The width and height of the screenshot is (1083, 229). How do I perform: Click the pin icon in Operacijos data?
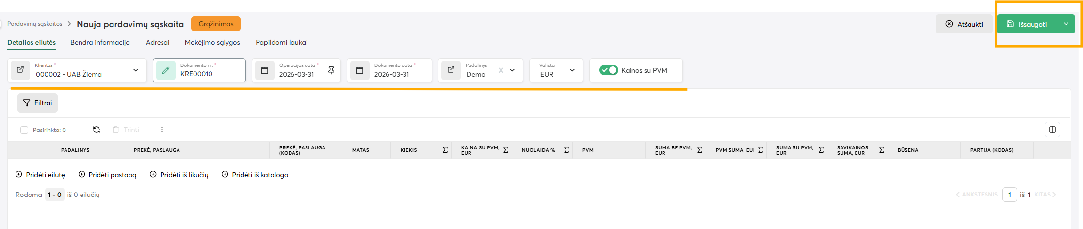pyautogui.click(x=331, y=70)
